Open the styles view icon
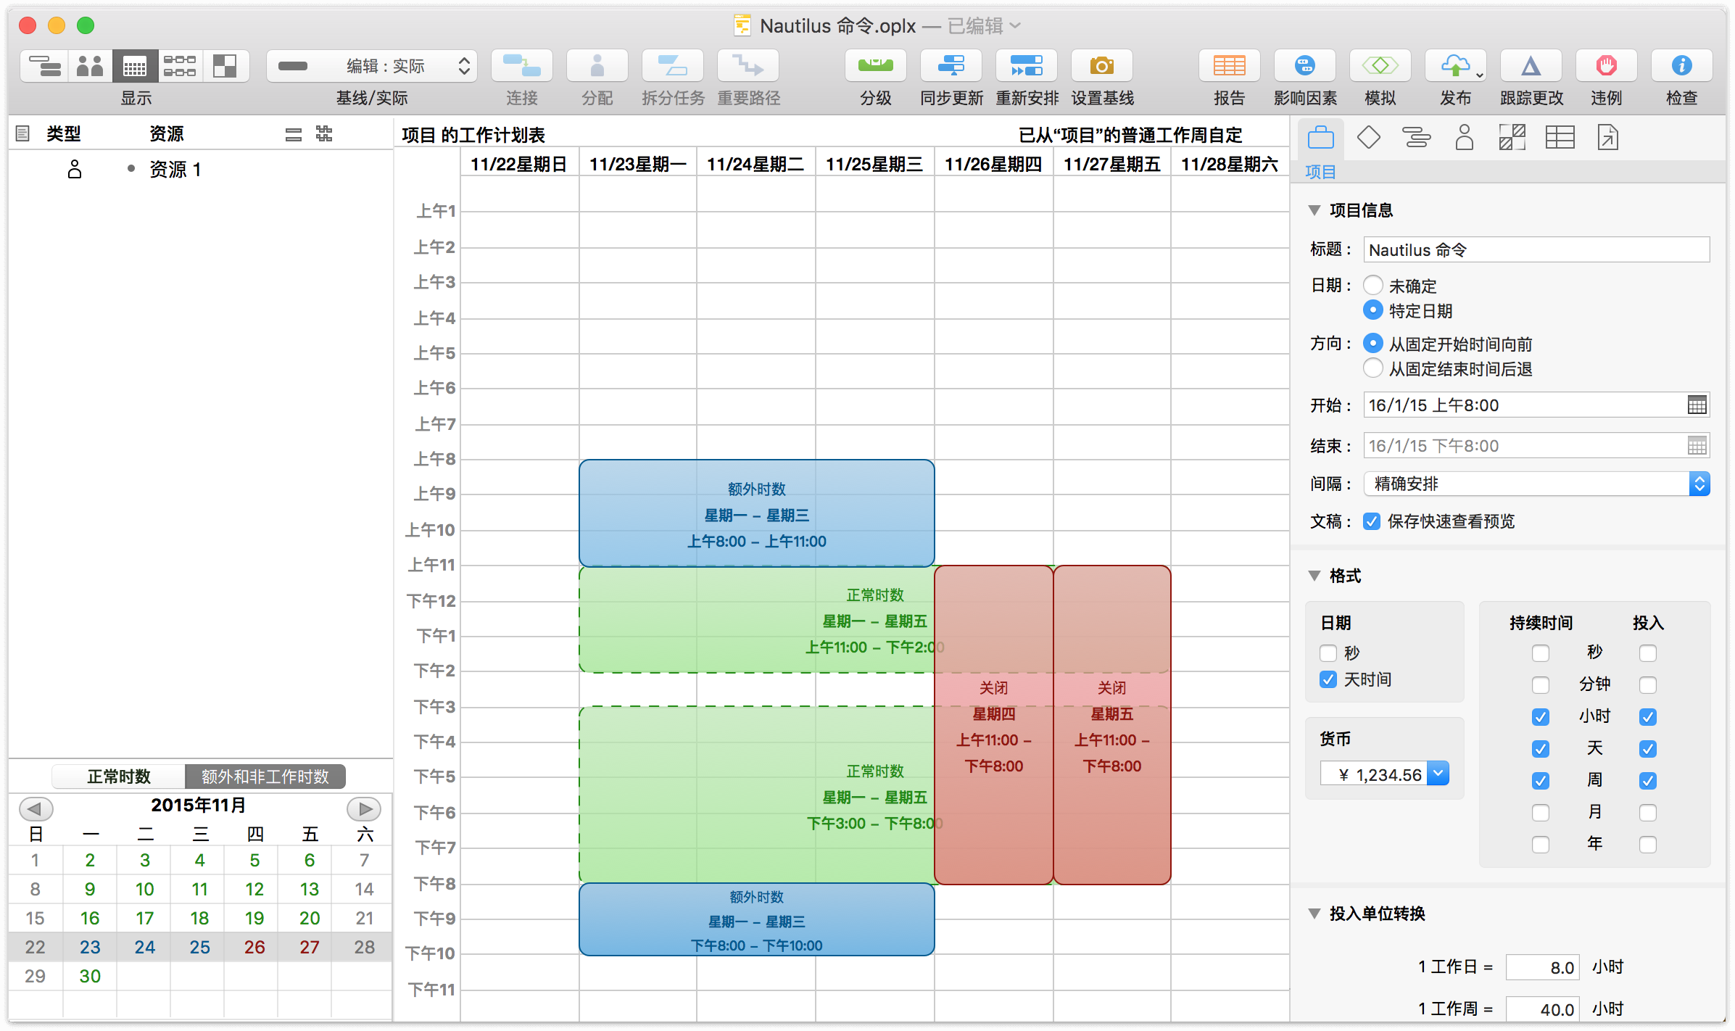 click(225, 67)
